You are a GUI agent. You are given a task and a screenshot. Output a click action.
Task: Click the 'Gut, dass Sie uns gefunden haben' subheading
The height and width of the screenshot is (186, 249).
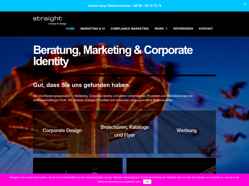(x=82, y=85)
